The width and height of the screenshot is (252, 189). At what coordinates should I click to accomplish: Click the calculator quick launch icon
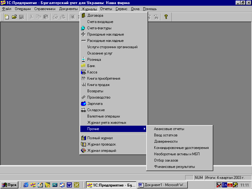(55, 185)
